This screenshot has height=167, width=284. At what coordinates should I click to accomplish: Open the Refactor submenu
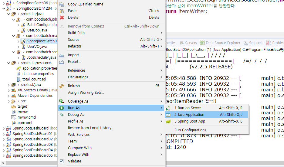[x=112, y=46]
